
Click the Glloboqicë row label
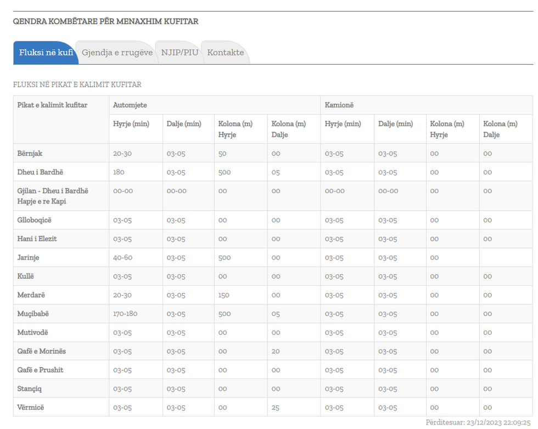coord(34,220)
